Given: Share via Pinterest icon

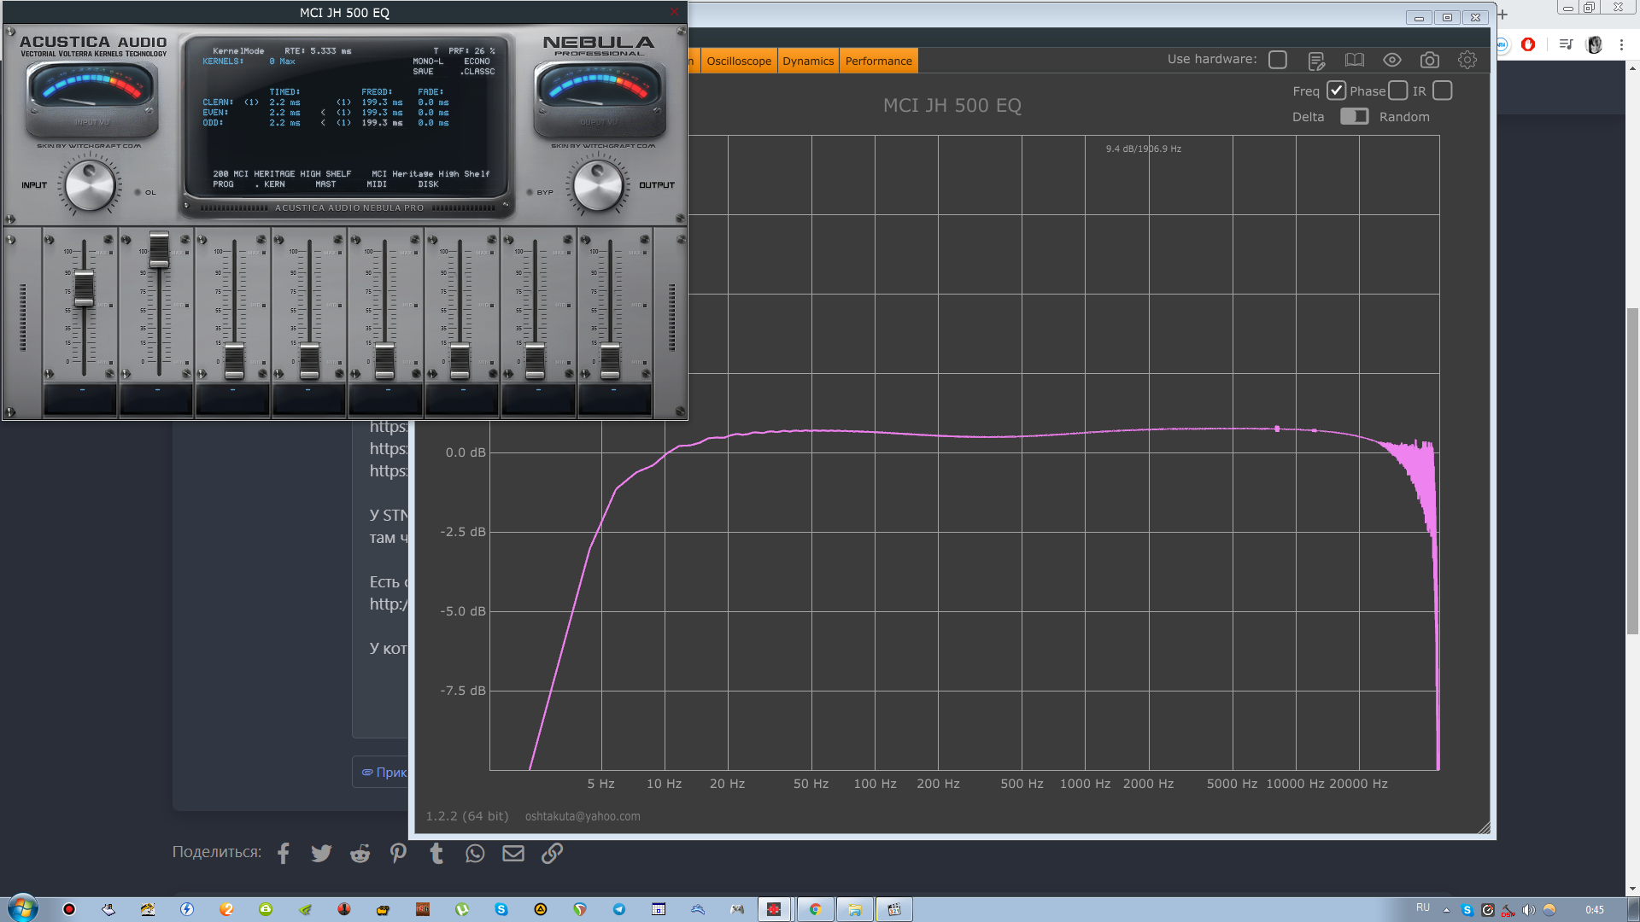Looking at the screenshot, I should [x=398, y=853].
